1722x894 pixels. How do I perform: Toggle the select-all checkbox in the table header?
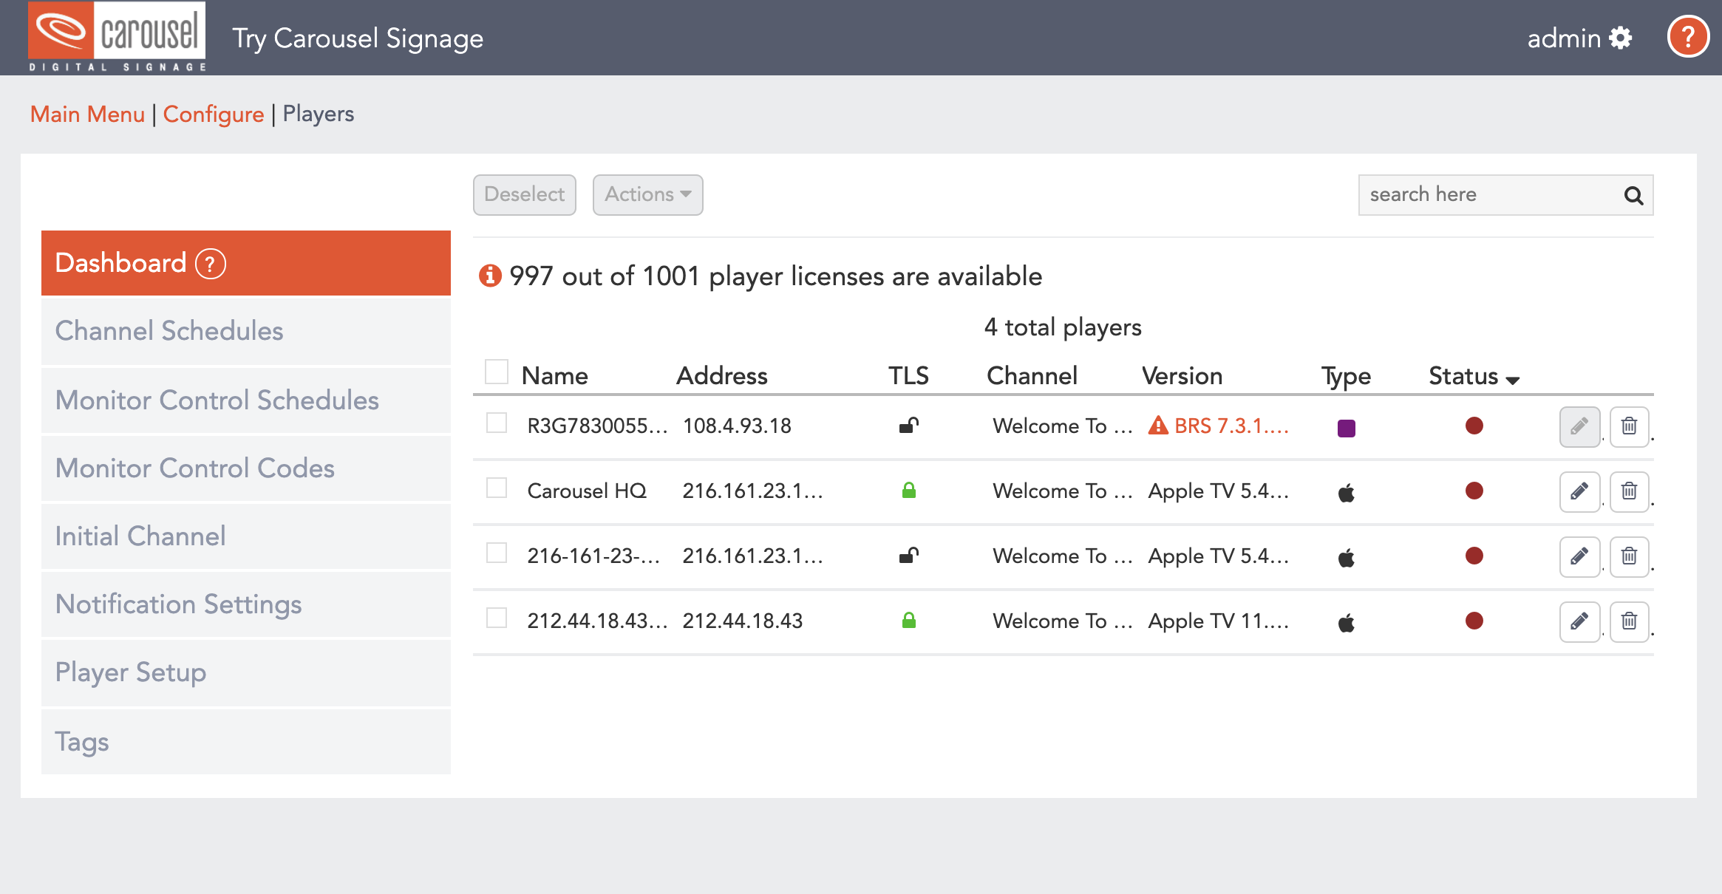pyautogui.click(x=496, y=372)
